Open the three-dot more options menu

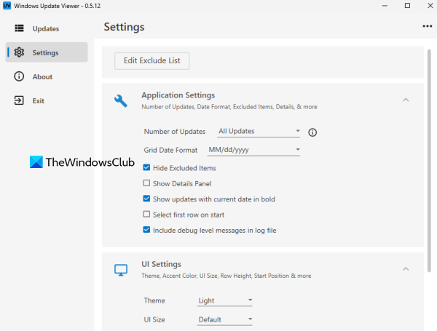[x=428, y=26]
